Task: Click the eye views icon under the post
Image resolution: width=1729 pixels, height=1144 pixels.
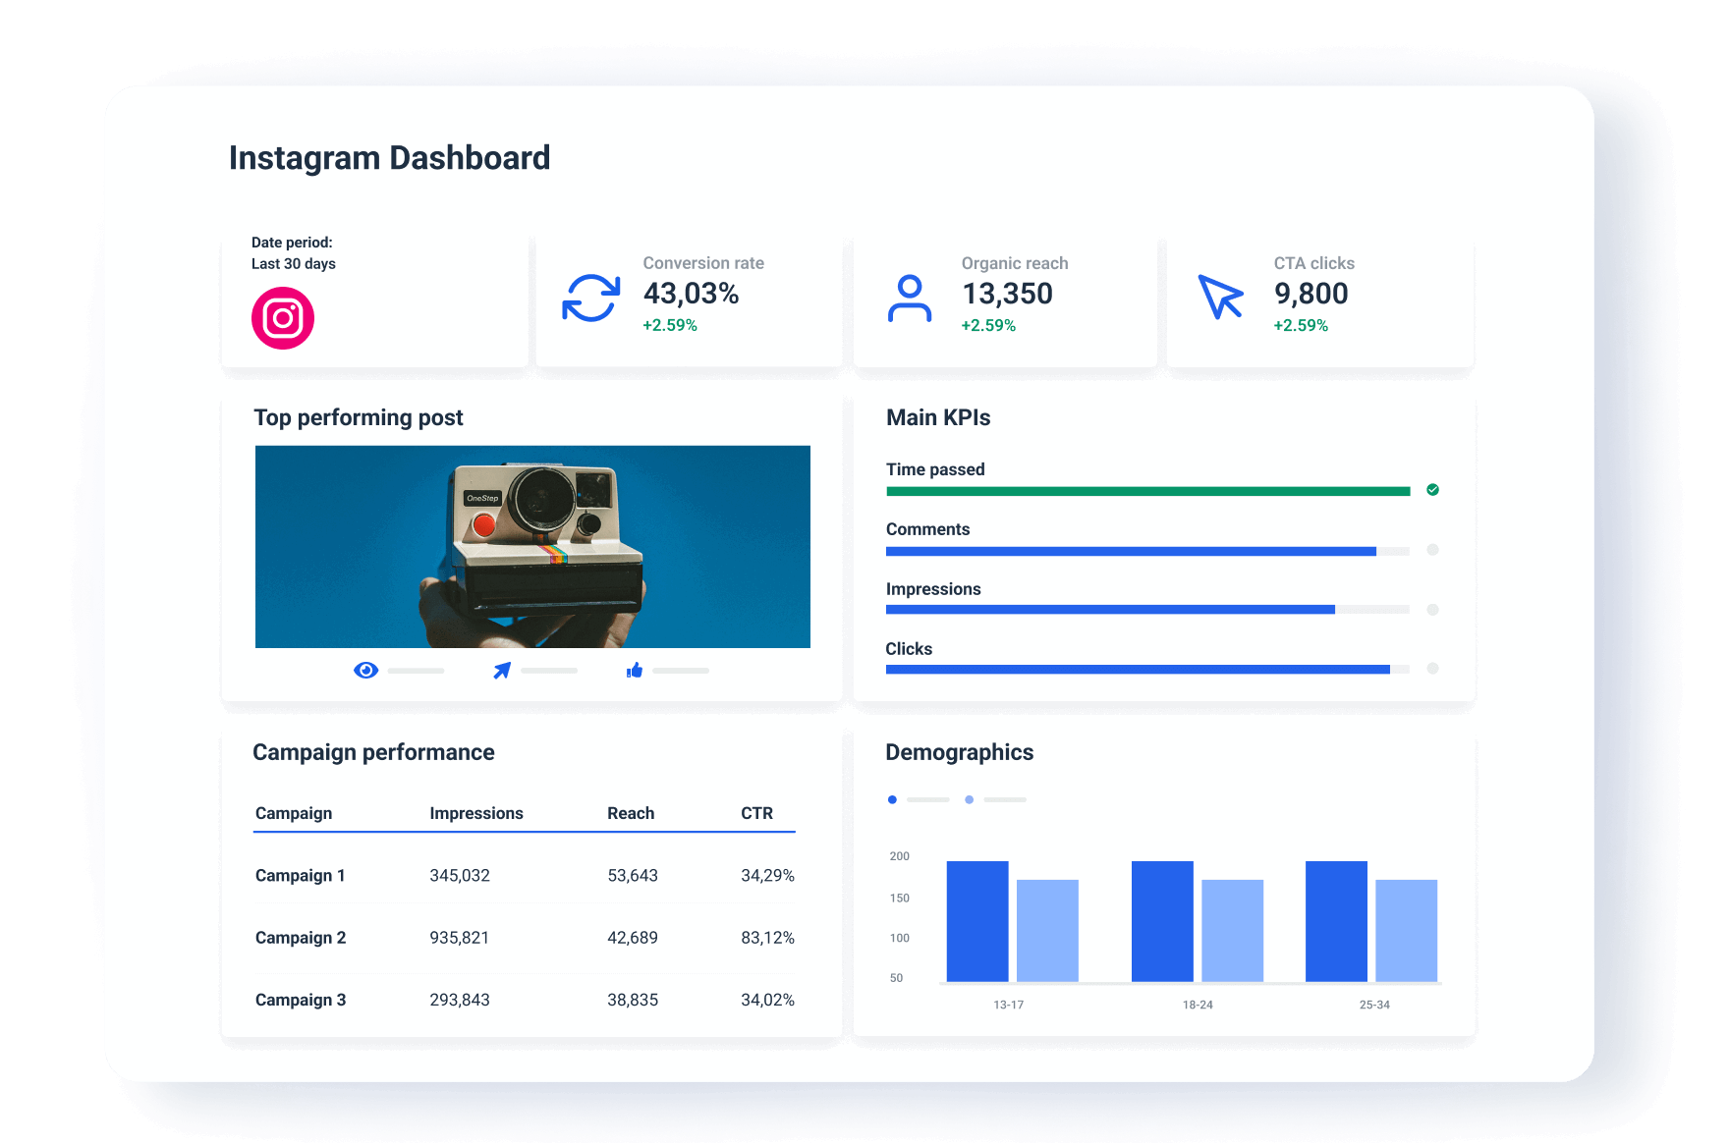Action: pos(365,670)
